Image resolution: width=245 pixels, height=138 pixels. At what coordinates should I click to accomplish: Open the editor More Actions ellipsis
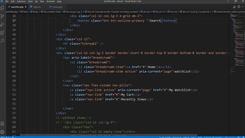pos(243,7)
